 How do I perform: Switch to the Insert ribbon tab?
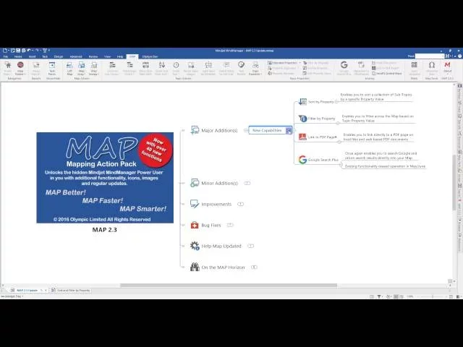click(x=32, y=56)
